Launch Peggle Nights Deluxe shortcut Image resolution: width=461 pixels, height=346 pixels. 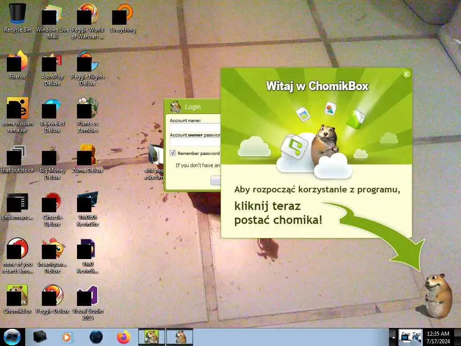click(88, 68)
